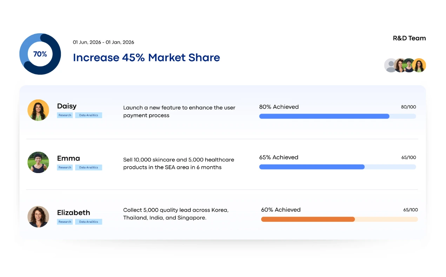This screenshot has height=277, width=446.
Task: Click Emma's 65% blue progress bar
Action: click(312, 167)
